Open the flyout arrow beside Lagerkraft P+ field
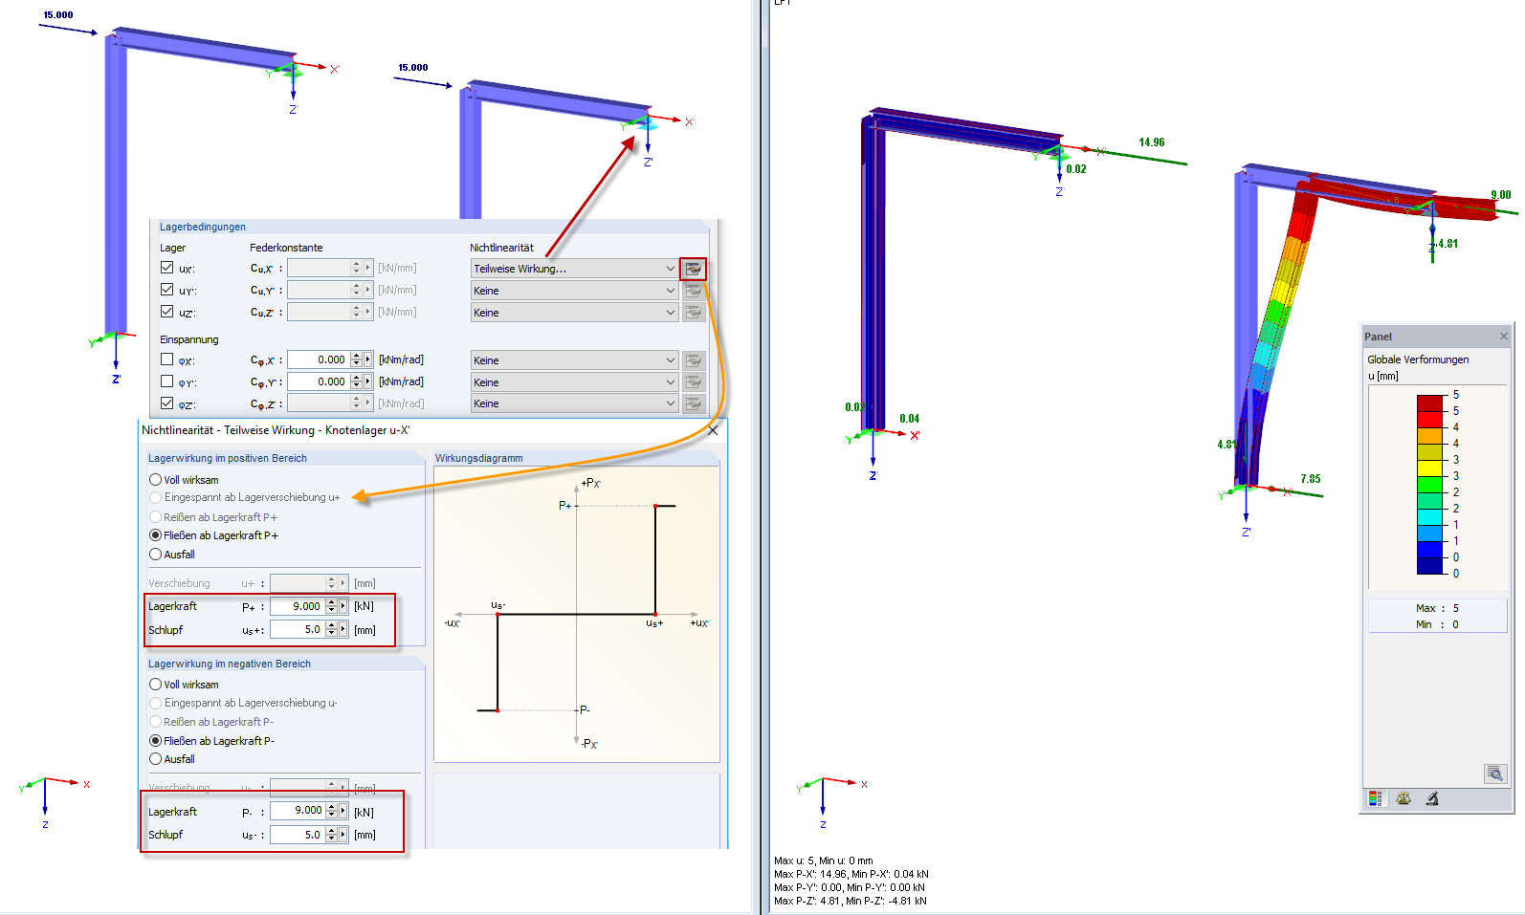1525x915 pixels. 343,606
